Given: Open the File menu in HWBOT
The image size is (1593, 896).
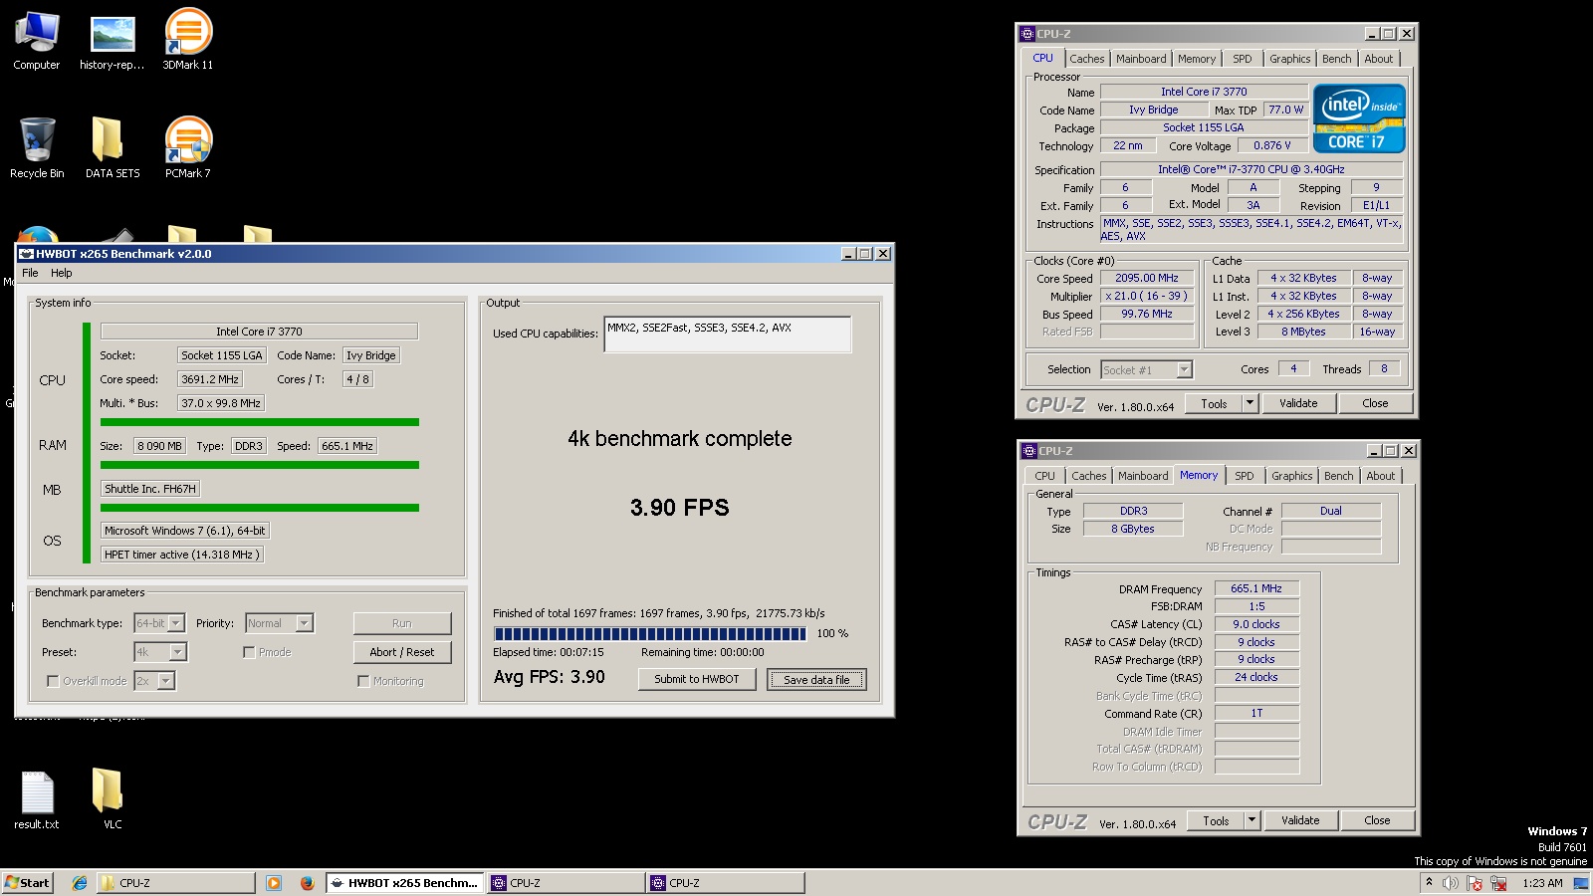Looking at the screenshot, I should point(30,273).
